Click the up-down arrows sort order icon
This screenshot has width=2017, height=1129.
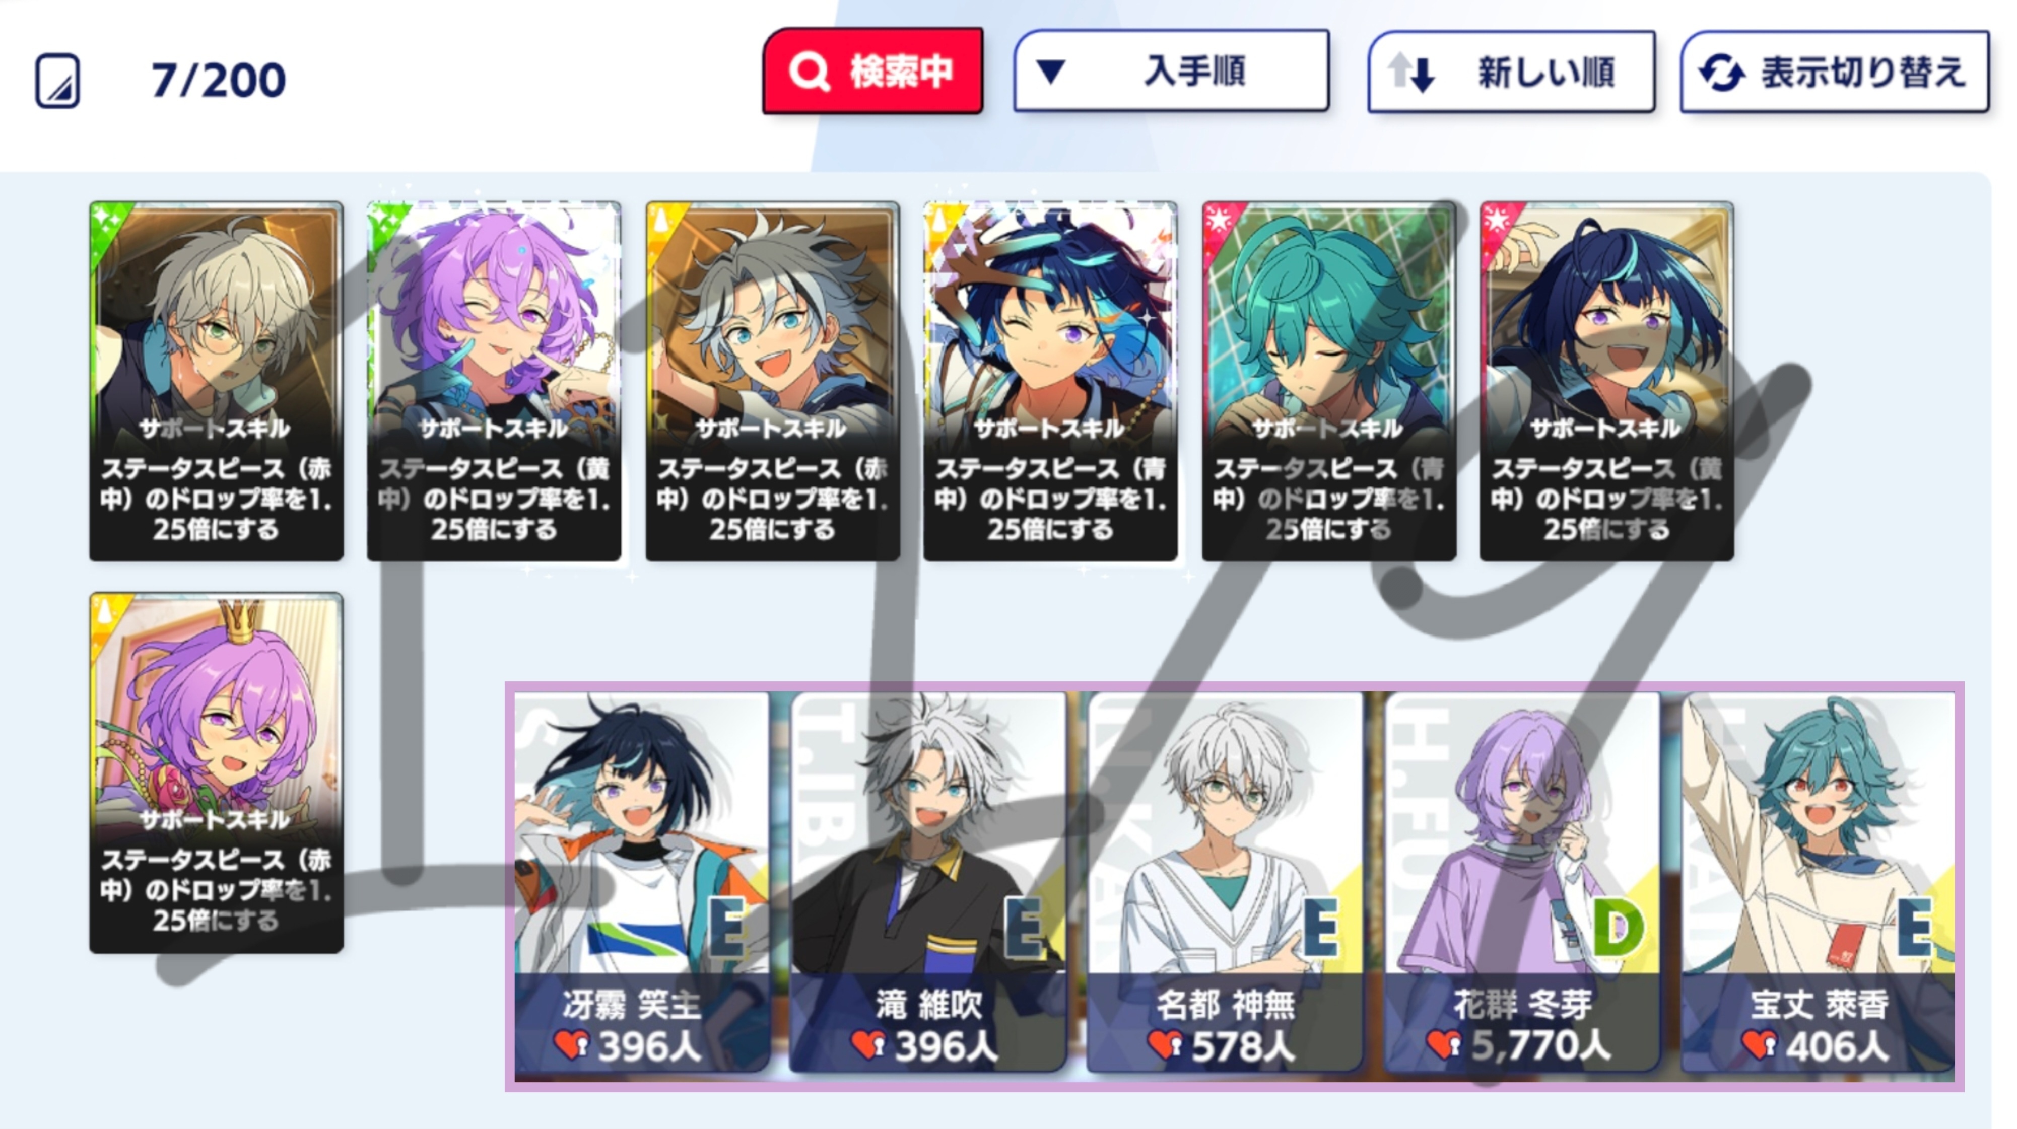1411,72
